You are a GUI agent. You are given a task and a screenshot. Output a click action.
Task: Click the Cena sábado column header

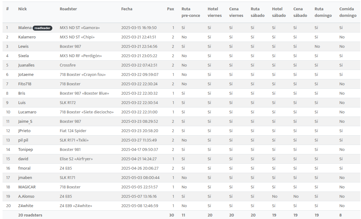coord(300,12)
